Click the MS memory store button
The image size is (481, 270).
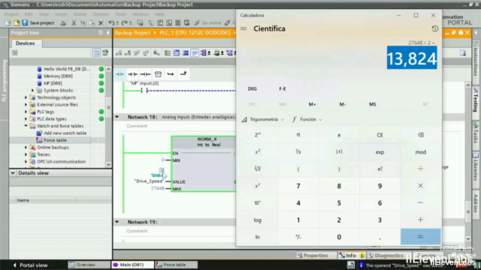(373, 104)
